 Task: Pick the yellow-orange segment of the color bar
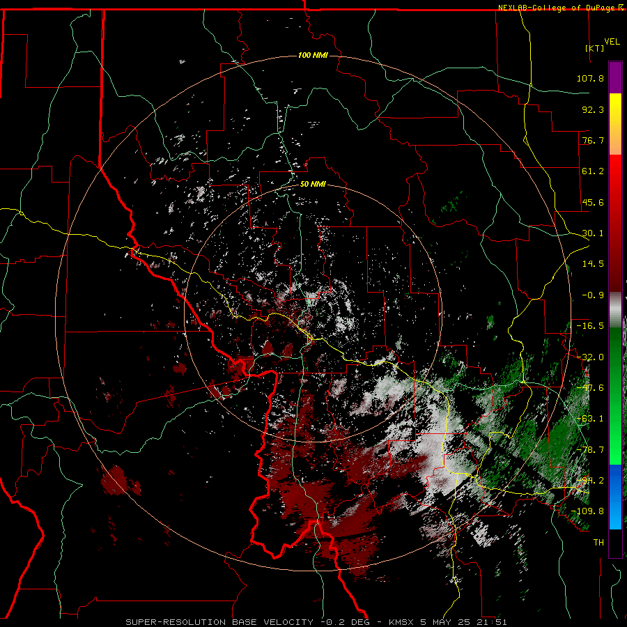tap(615, 124)
